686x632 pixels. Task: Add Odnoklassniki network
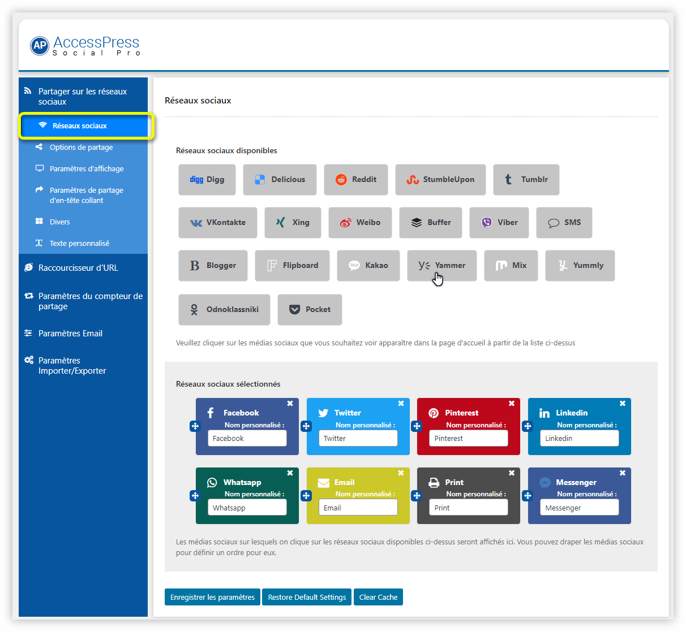click(225, 310)
